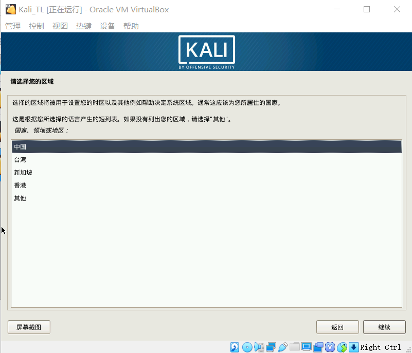Open the 帮助 menu
412x353 pixels.
131,26
